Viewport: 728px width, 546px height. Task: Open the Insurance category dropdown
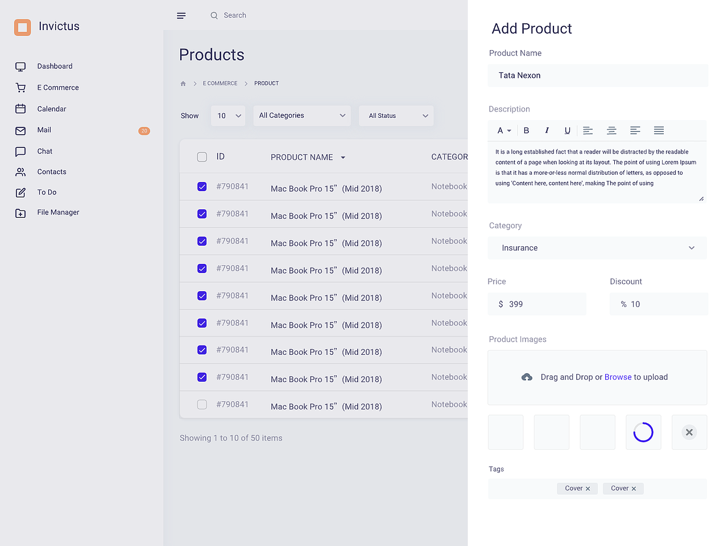597,248
